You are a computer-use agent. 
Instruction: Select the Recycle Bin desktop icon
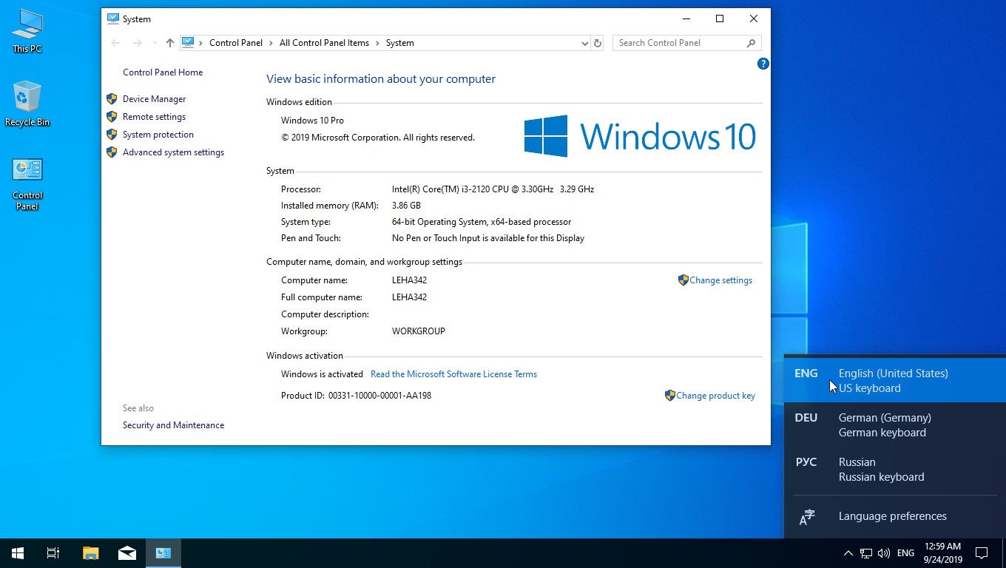27,104
